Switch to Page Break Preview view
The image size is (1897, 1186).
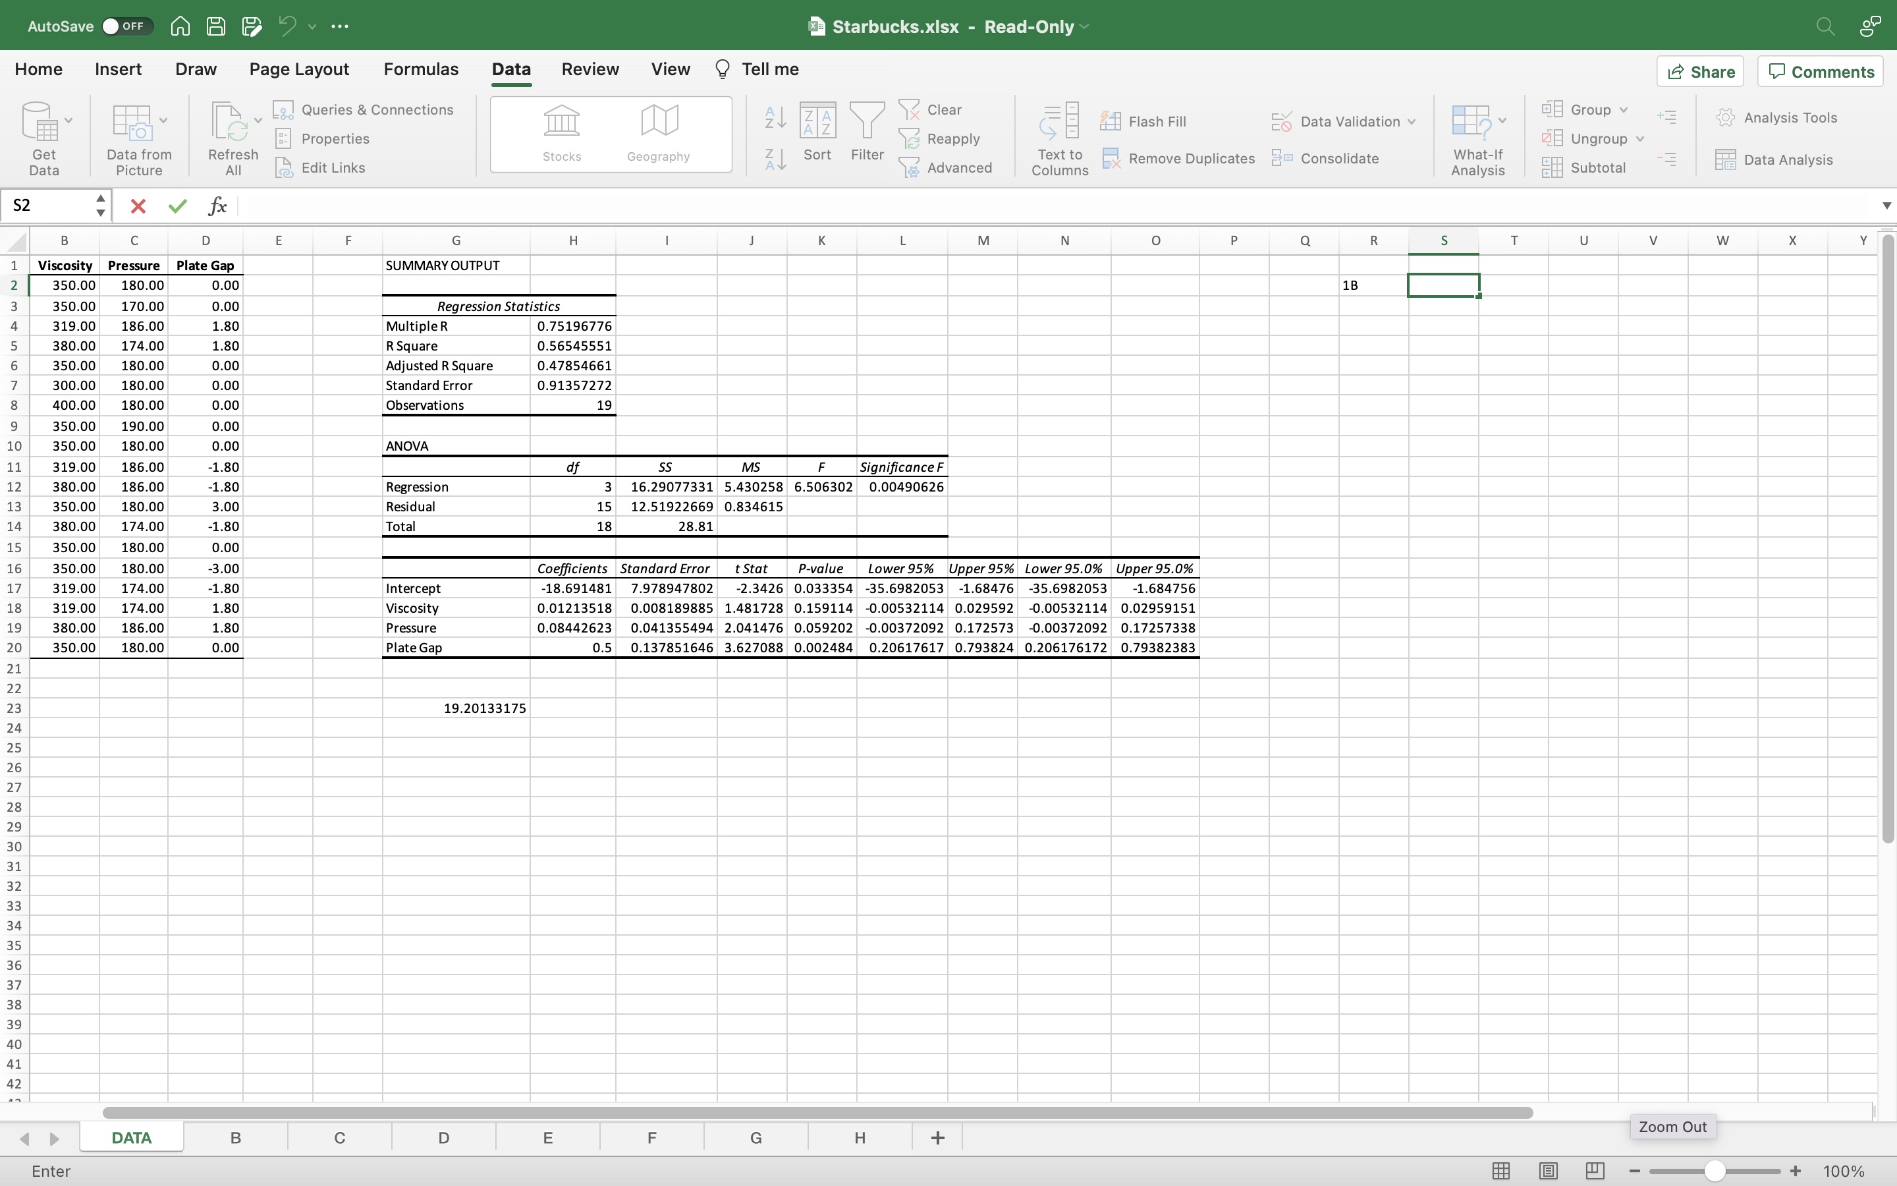1595,1171
